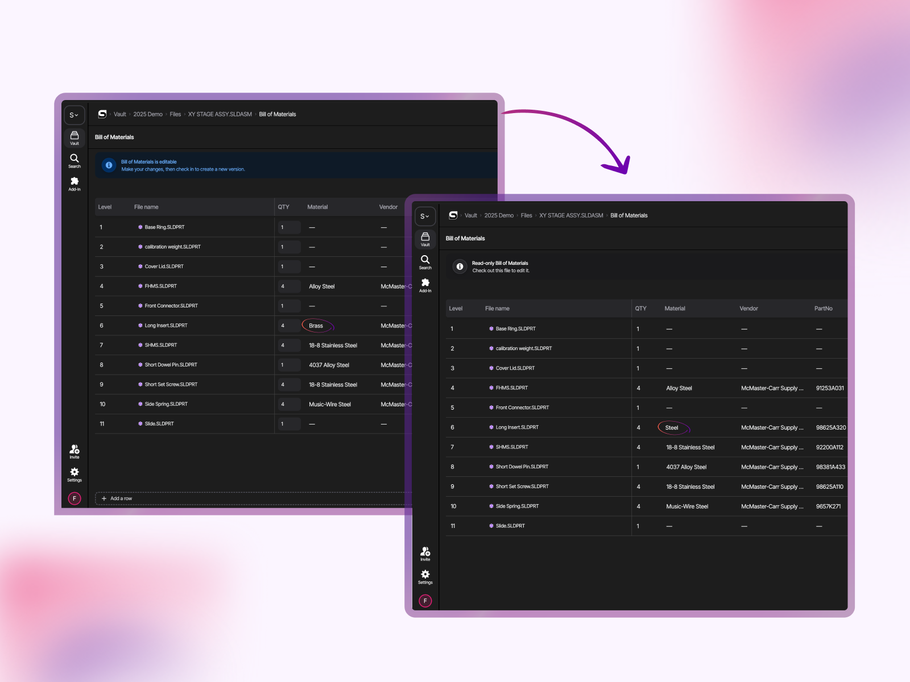Open Settings gear in right window sidebar

click(425, 577)
